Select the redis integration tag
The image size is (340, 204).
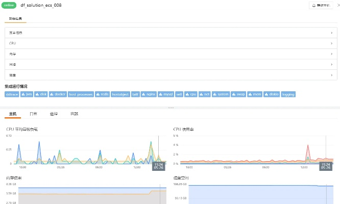pyautogui.click(x=103, y=94)
